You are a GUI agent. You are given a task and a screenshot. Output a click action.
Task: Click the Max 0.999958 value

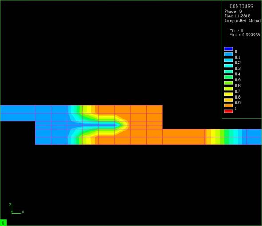tap(245, 35)
